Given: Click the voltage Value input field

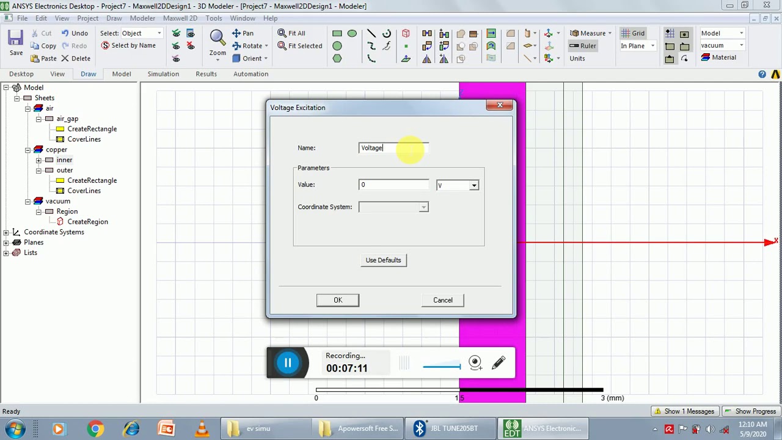Looking at the screenshot, I should click(x=393, y=185).
